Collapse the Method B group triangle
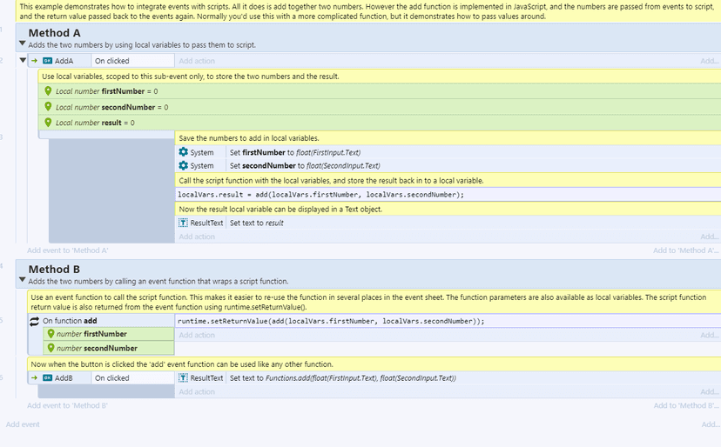The height and width of the screenshot is (447, 721). tap(22, 279)
